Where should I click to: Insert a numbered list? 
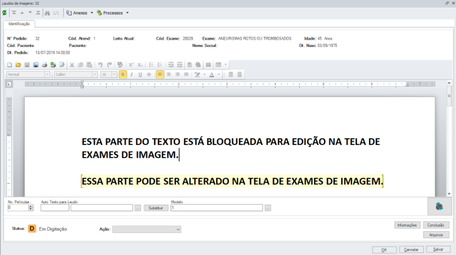pos(151,65)
